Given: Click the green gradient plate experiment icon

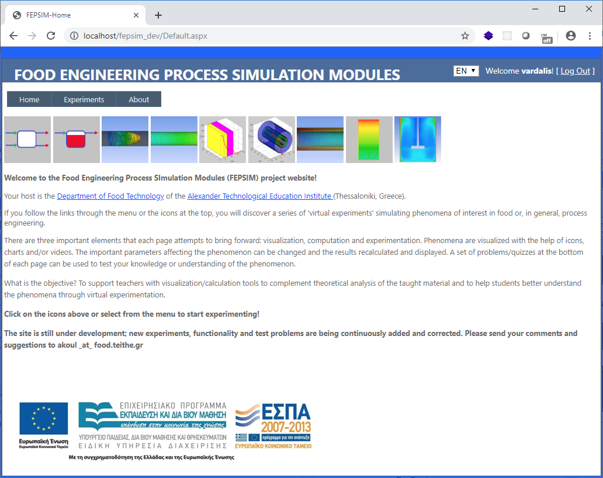Looking at the screenshot, I should click(x=369, y=139).
